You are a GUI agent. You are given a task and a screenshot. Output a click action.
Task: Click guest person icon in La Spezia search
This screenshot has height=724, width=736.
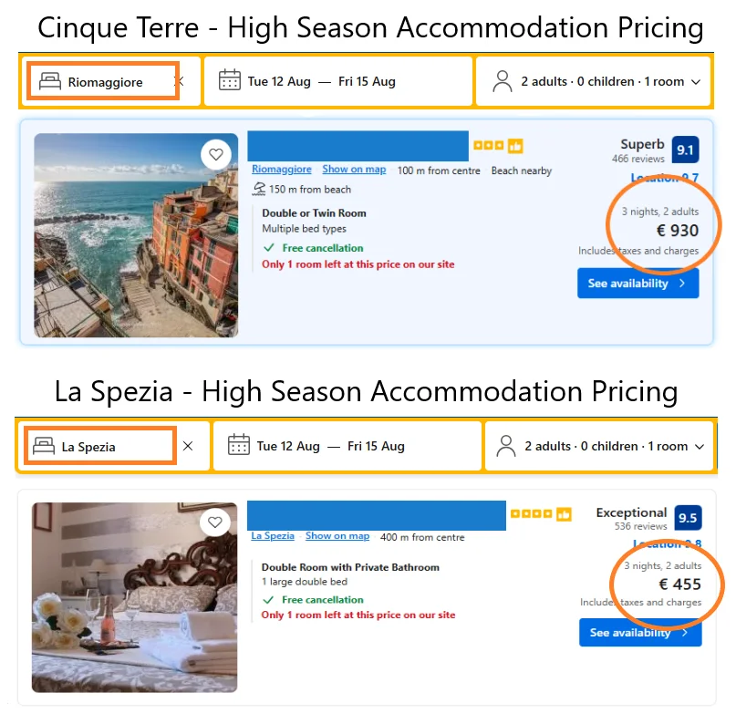point(505,446)
